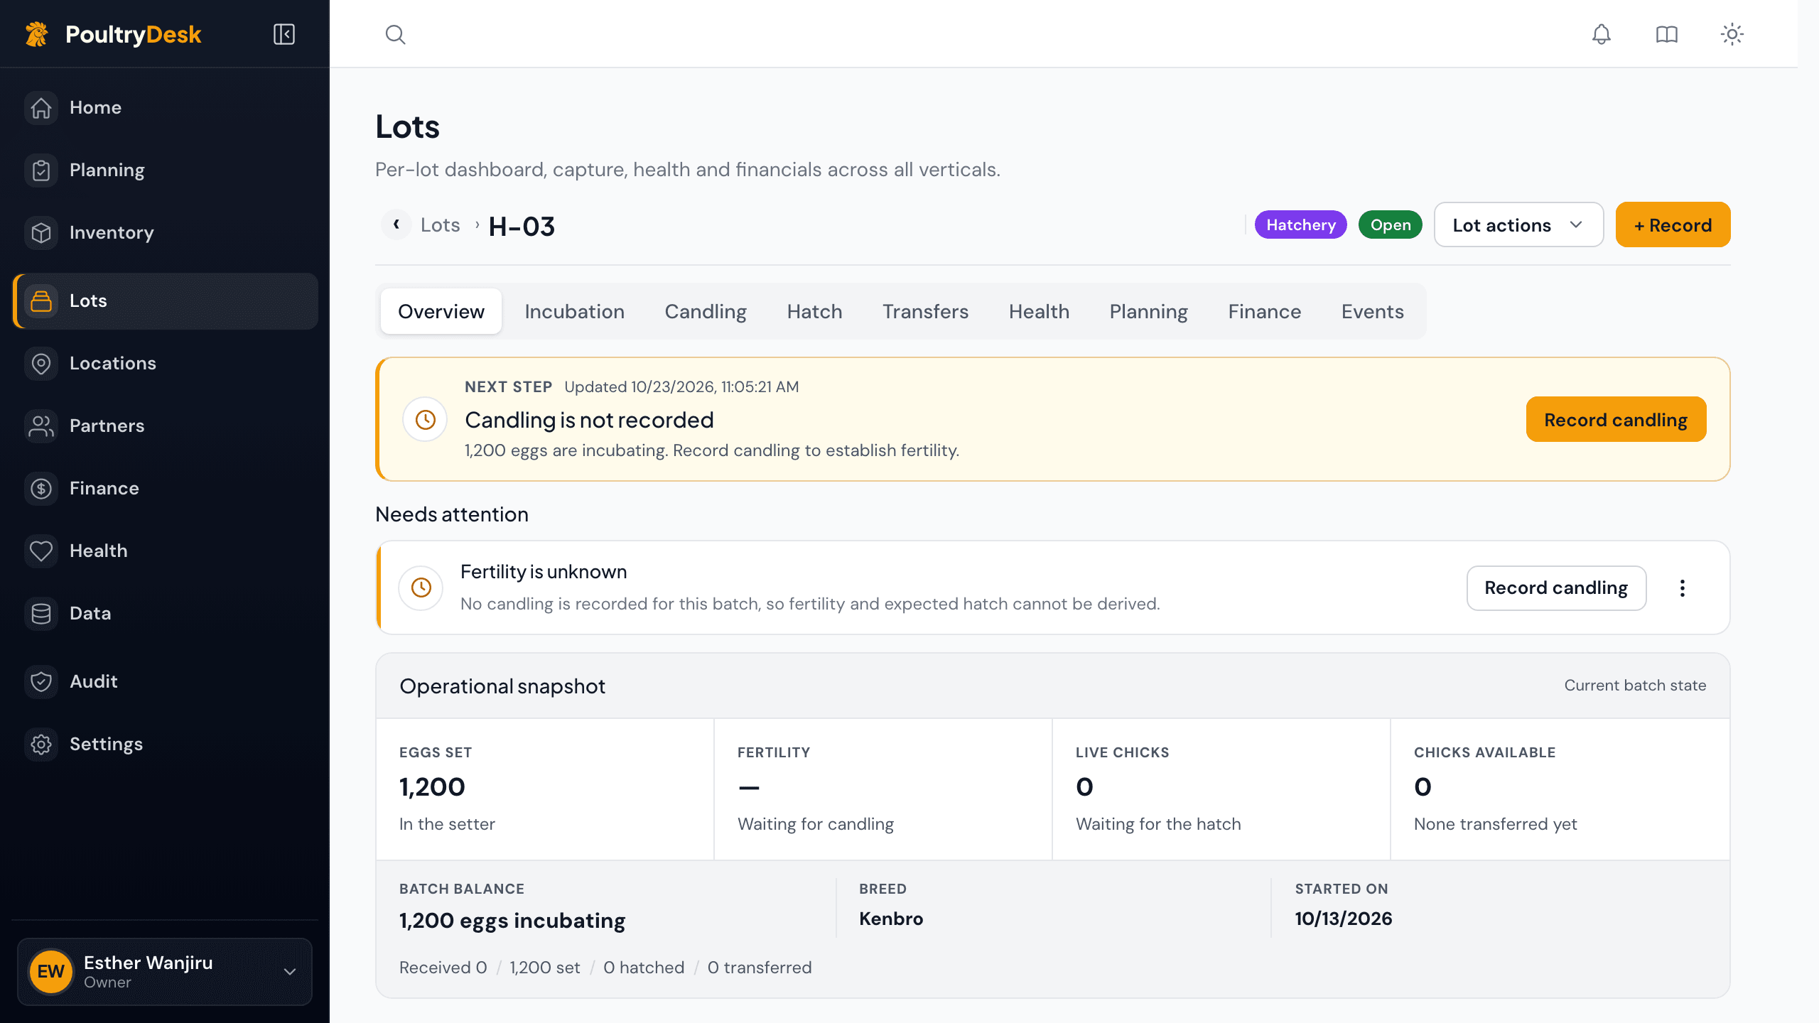Screen dimensions: 1819x1023
Task: Open the lot's Health tab
Action: click(x=1039, y=311)
